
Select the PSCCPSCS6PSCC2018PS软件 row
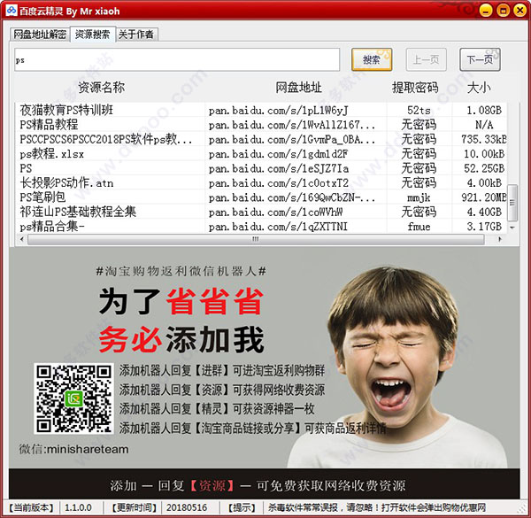(x=261, y=139)
